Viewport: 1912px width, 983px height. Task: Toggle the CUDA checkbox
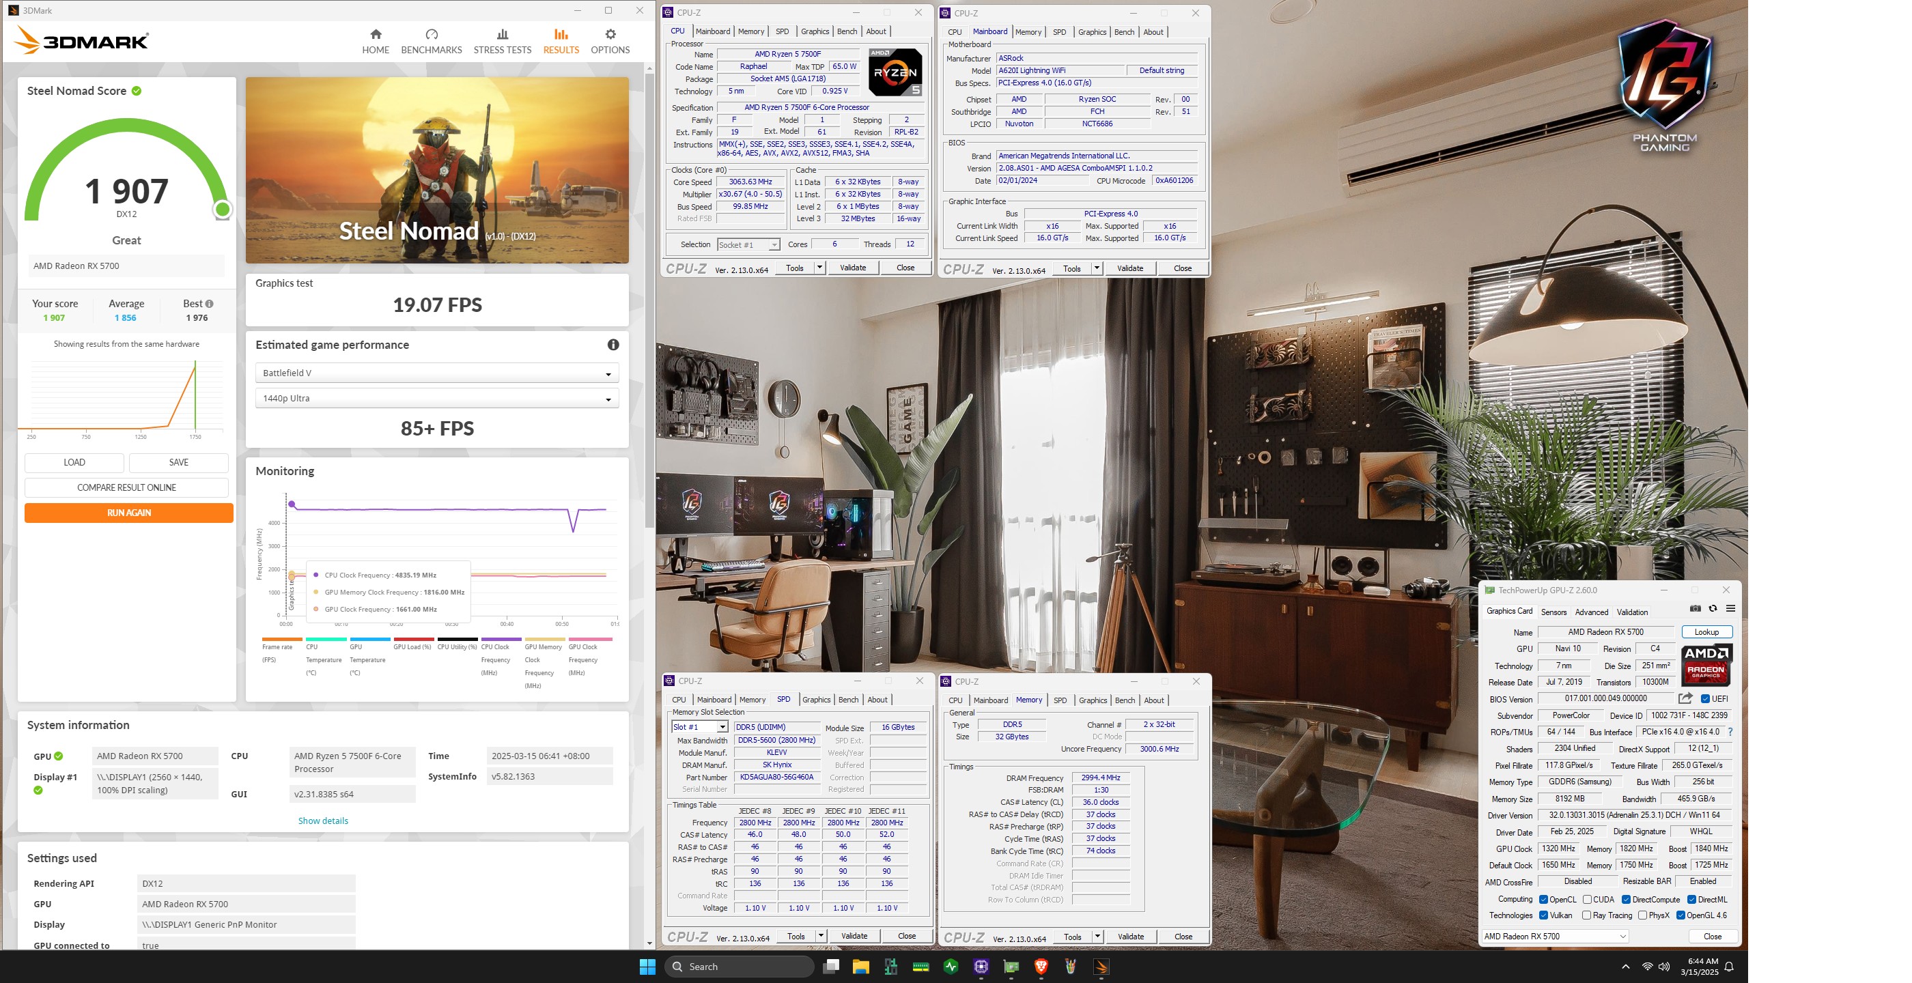coord(1587,899)
